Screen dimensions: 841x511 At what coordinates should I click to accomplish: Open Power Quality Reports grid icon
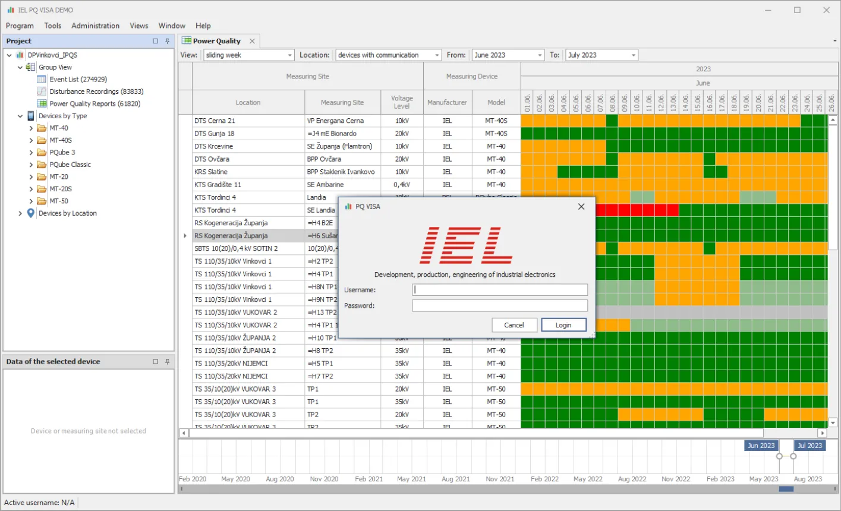(42, 103)
